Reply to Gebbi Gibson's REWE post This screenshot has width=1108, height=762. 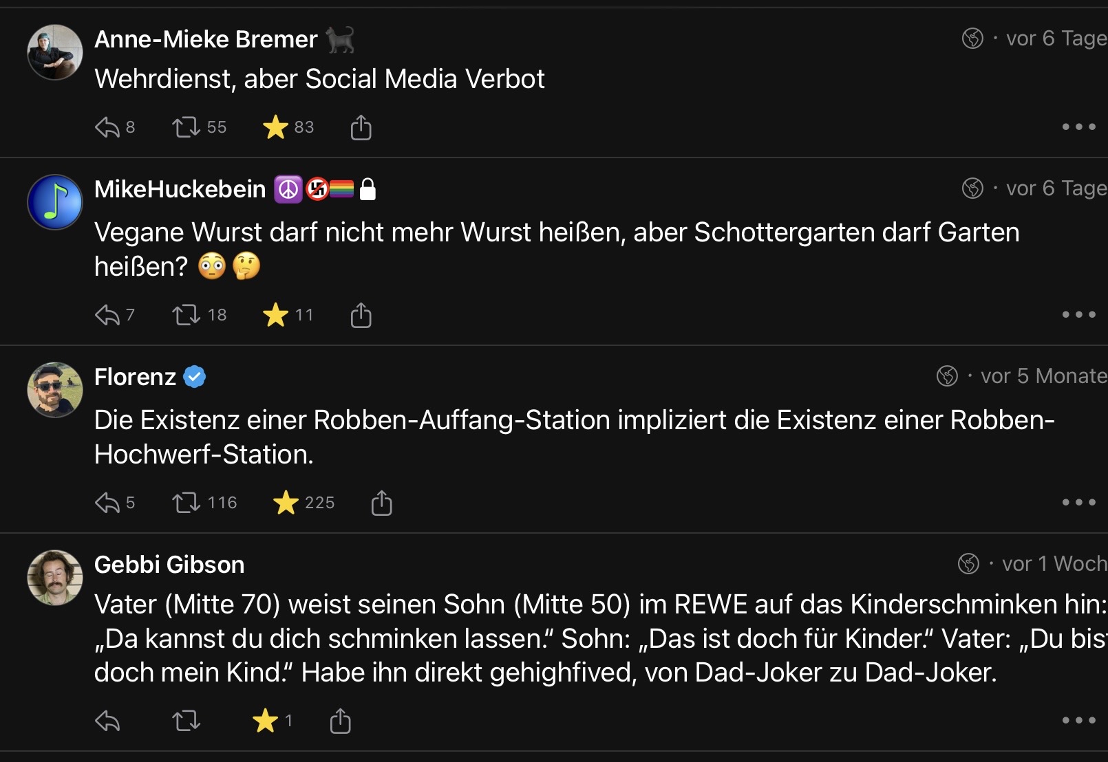(x=107, y=721)
